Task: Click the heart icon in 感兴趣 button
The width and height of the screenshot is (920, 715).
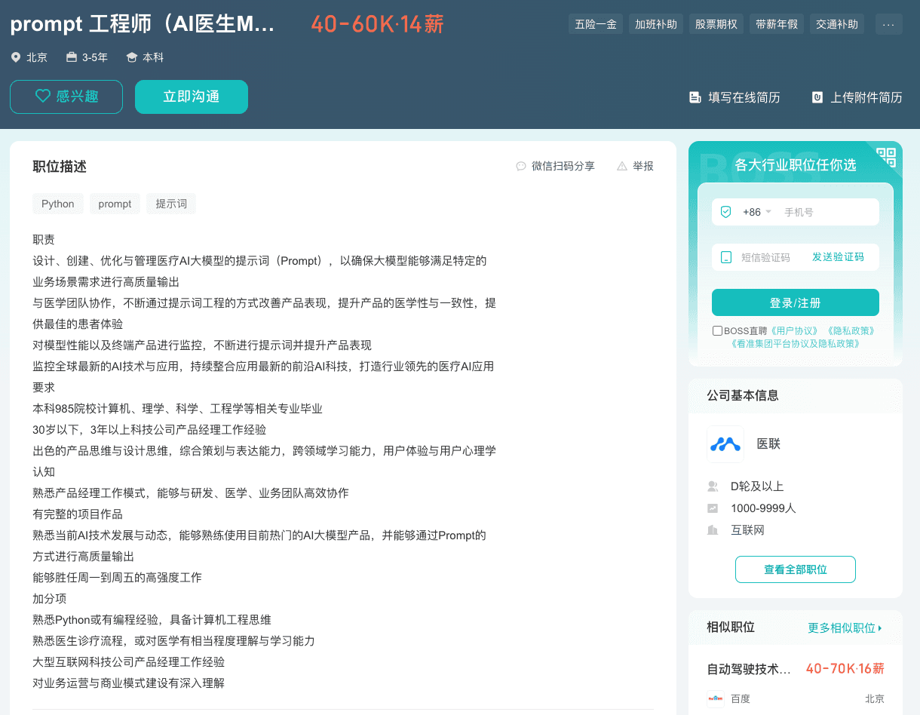Action: [41, 97]
